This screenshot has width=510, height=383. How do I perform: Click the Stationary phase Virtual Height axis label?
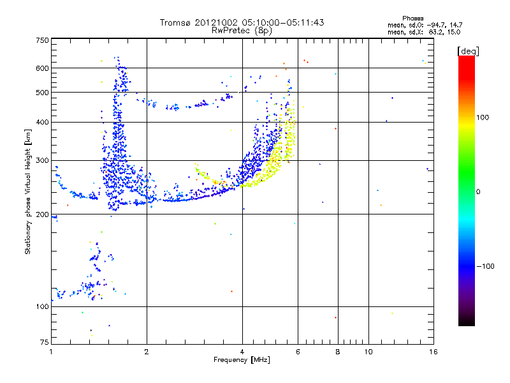(28, 192)
